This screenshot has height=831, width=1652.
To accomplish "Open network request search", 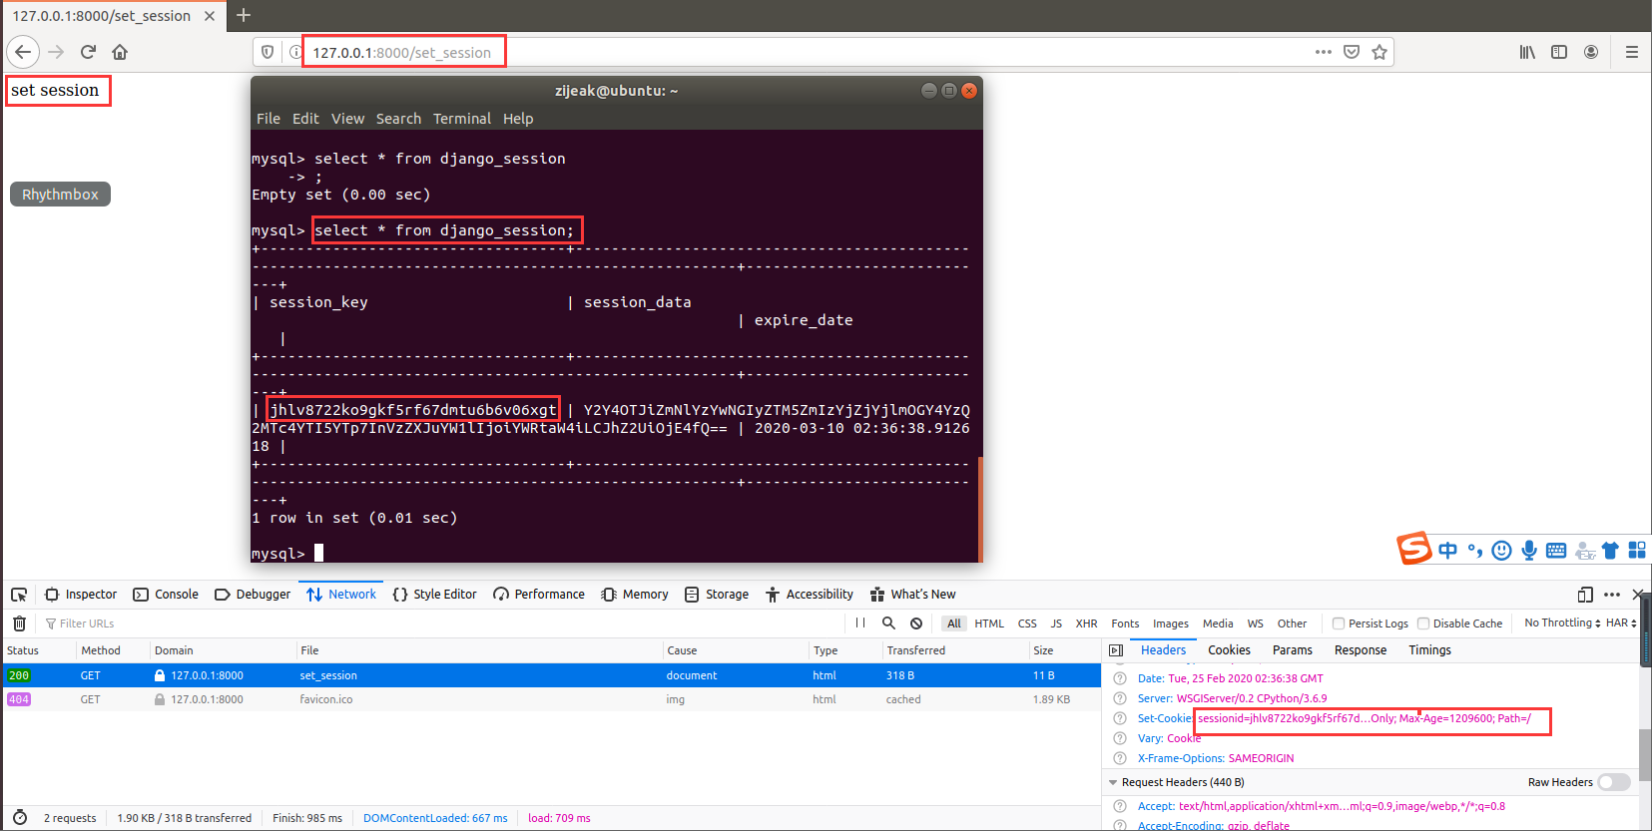I will 888,623.
